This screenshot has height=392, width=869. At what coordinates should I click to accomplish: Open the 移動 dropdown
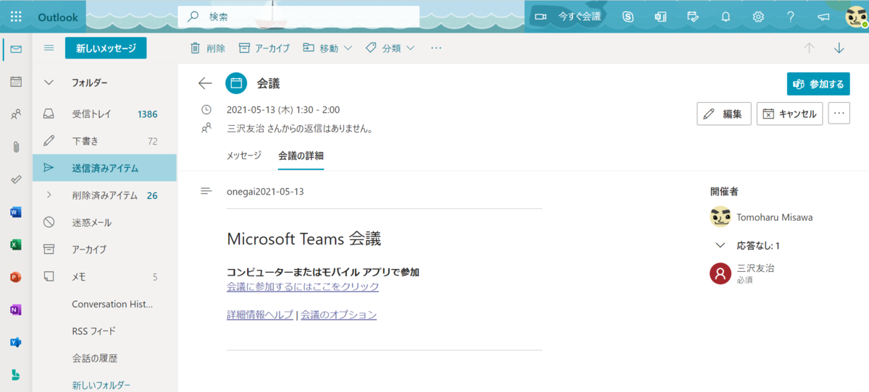(x=327, y=48)
